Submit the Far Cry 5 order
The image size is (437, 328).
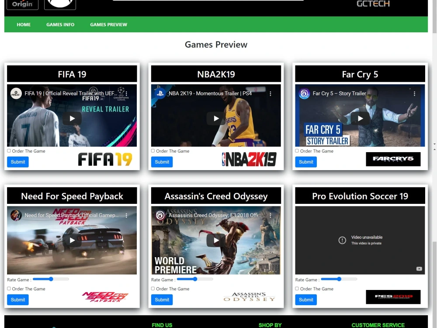[306, 162]
